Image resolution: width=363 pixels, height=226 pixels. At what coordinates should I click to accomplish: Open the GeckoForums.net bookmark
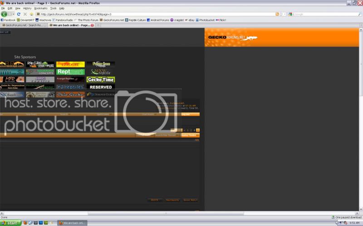click(x=112, y=20)
